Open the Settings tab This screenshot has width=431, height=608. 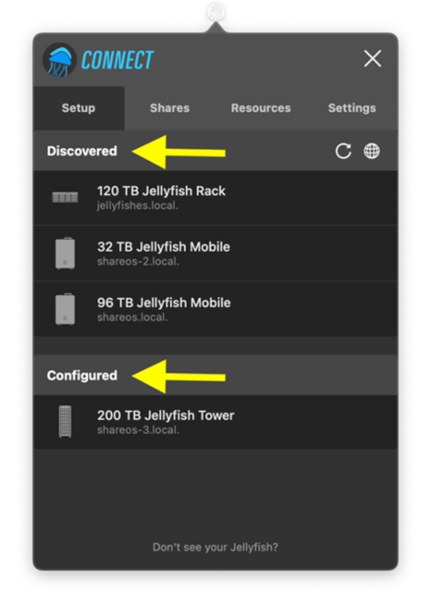(x=352, y=108)
